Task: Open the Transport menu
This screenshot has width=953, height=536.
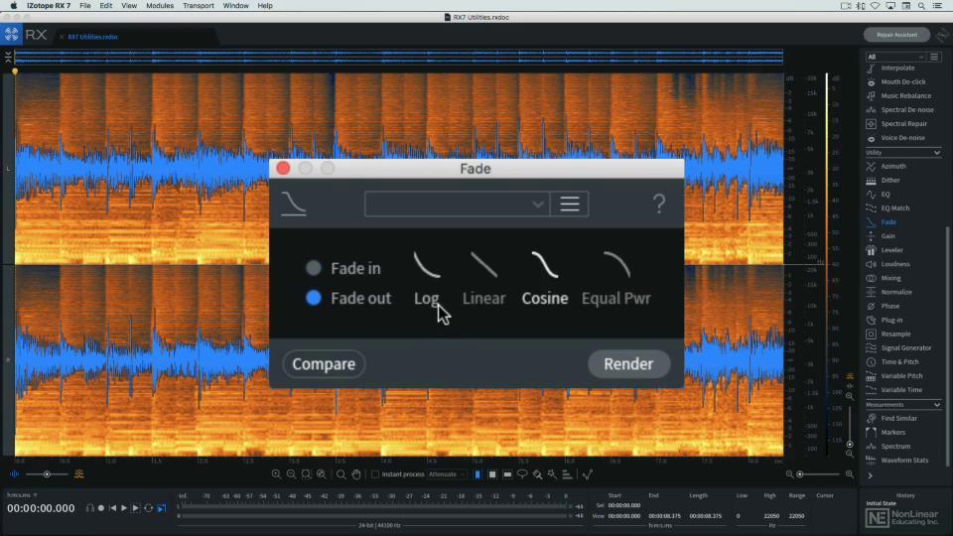Action: click(x=199, y=6)
